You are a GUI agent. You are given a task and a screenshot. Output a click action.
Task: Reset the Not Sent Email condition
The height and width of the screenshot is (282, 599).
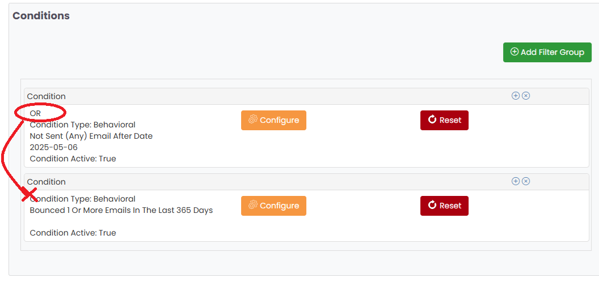pyautogui.click(x=444, y=120)
